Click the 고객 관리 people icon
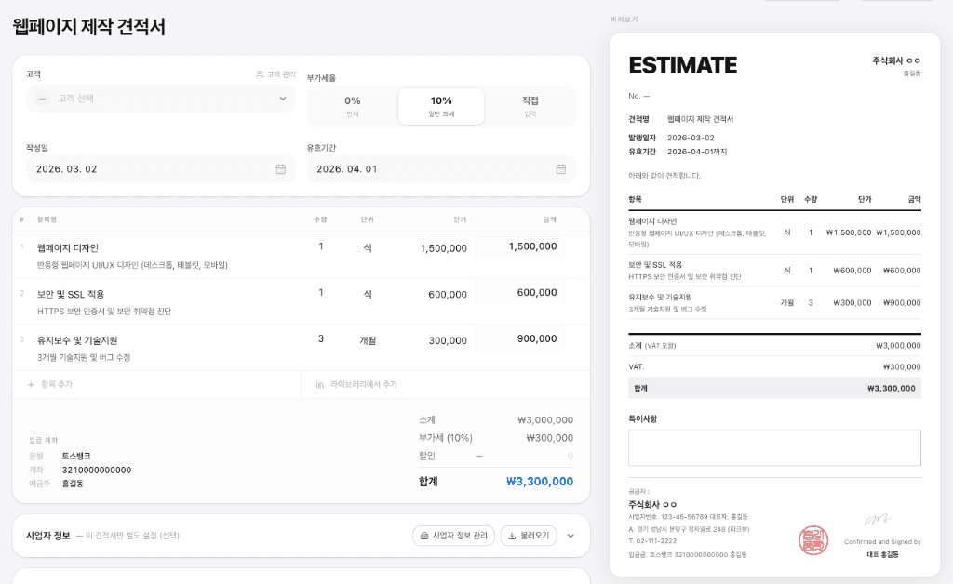953x584 pixels. [261, 74]
